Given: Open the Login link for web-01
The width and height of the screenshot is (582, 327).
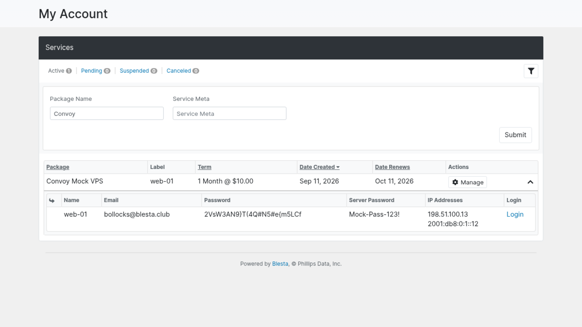Looking at the screenshot, I should click(515, 214).
